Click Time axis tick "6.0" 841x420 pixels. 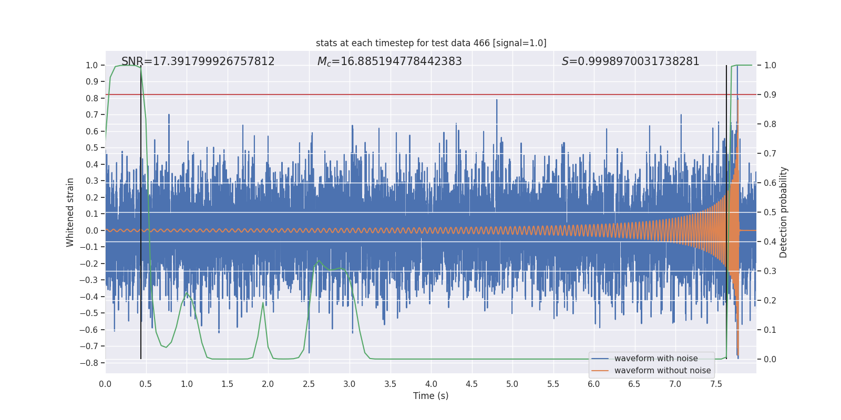[594, 384]
